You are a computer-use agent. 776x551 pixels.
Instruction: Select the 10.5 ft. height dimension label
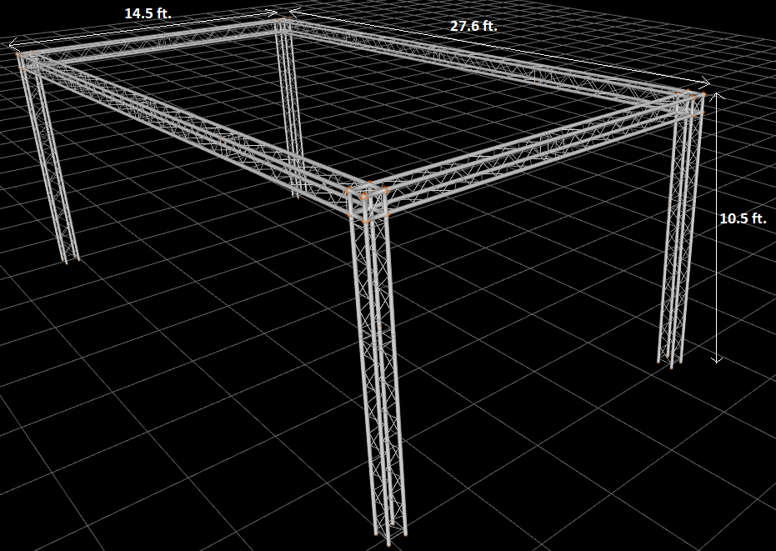(743, 218)
